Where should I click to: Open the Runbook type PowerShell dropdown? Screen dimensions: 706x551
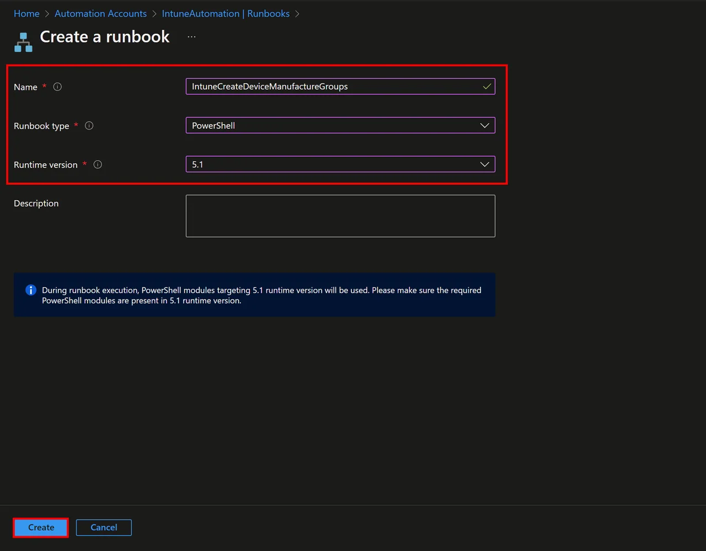(340, 125)
